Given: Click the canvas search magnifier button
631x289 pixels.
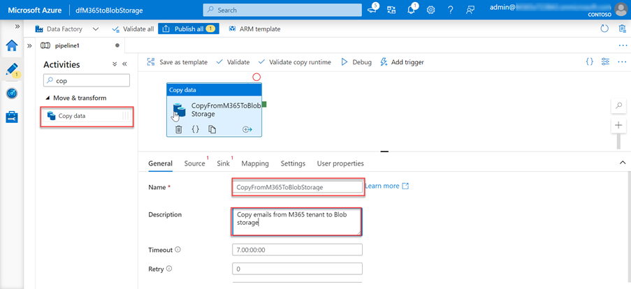Looking at the screenshot, I should (618, 105).
